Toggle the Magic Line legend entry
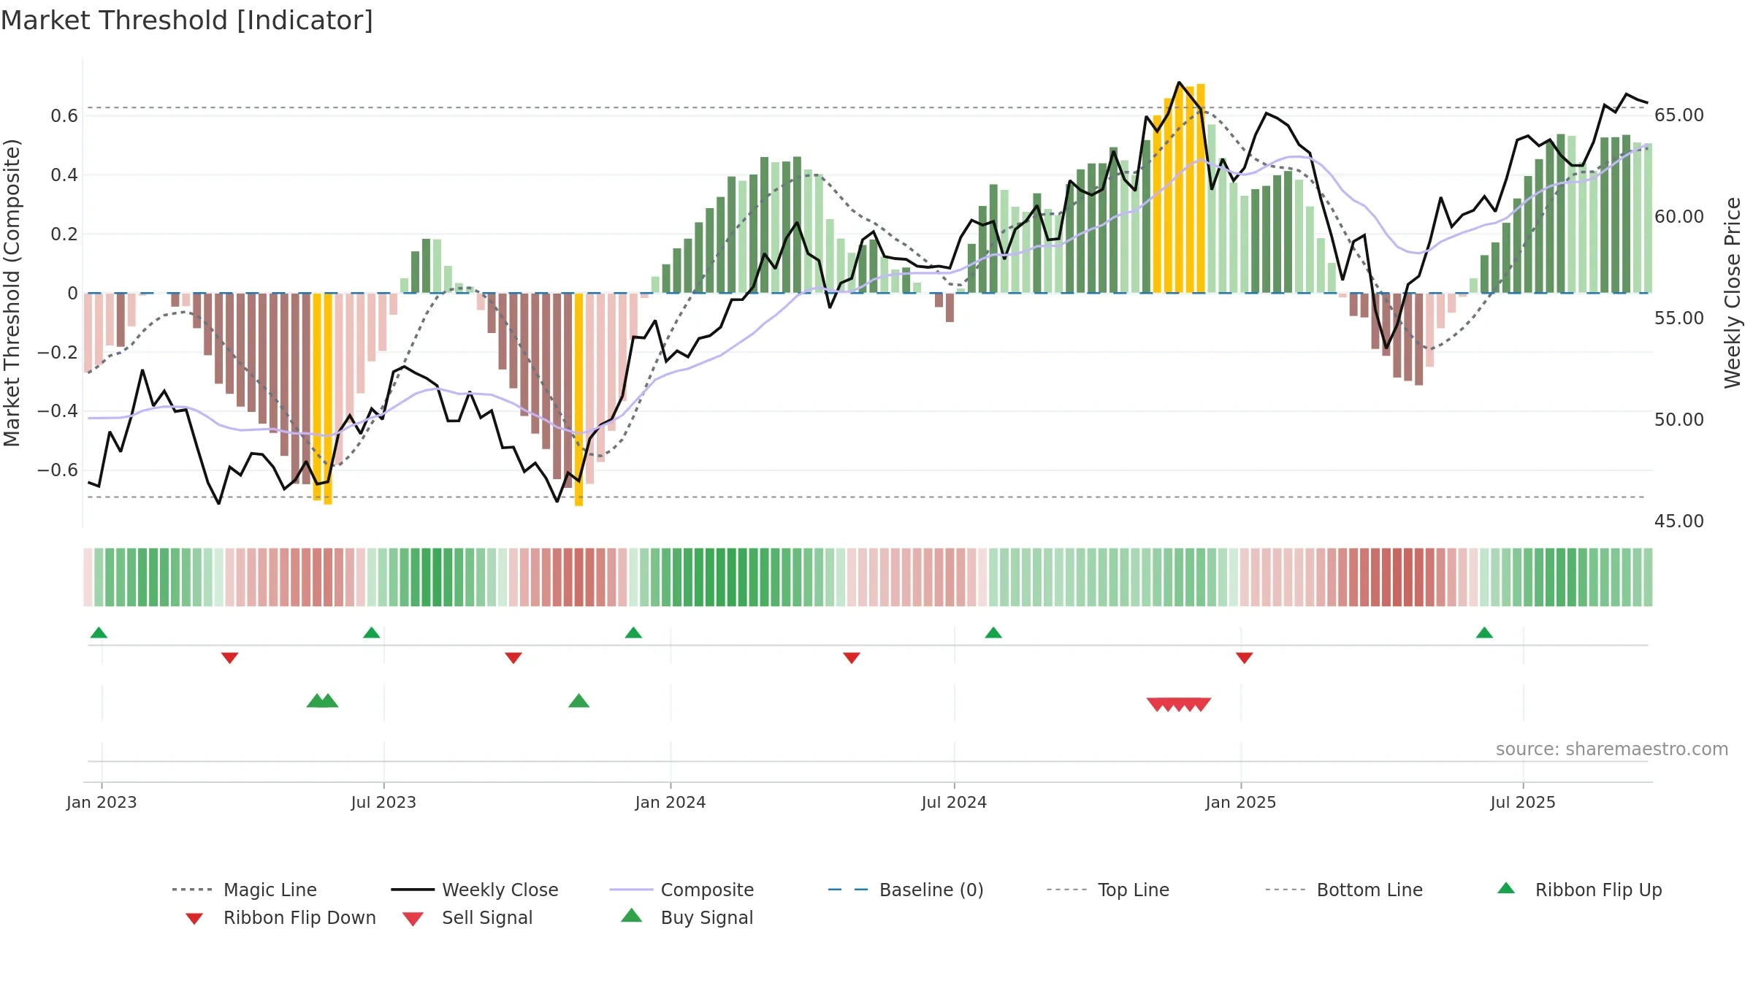The height and width of the screenshot is (986, 1753). [x=245, y=890]
